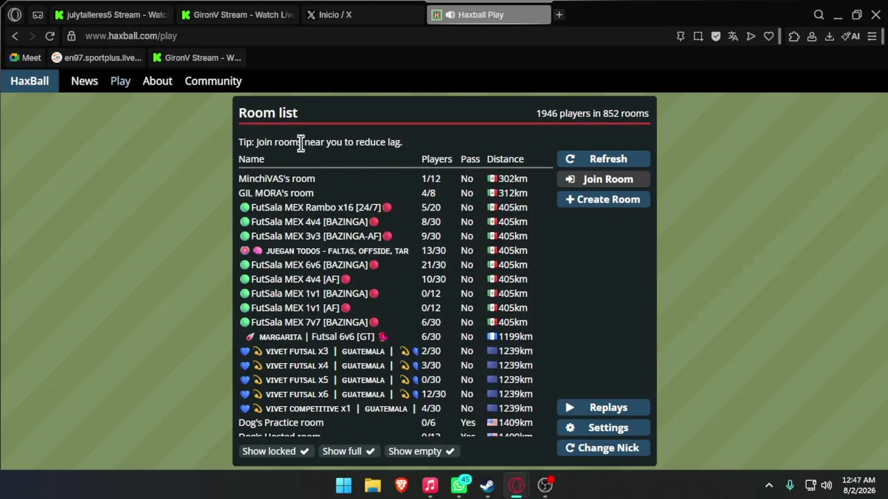Select MinchiVAS's room row
Screen dimensions: 888x499
coord(395,179)
